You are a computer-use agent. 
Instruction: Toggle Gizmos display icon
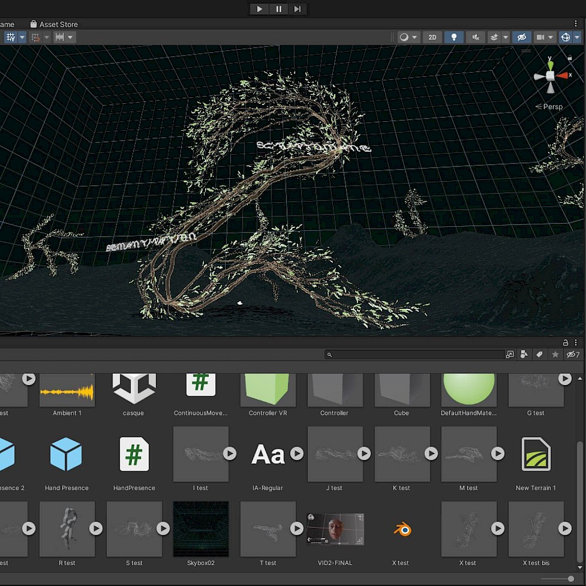[565, 37]
